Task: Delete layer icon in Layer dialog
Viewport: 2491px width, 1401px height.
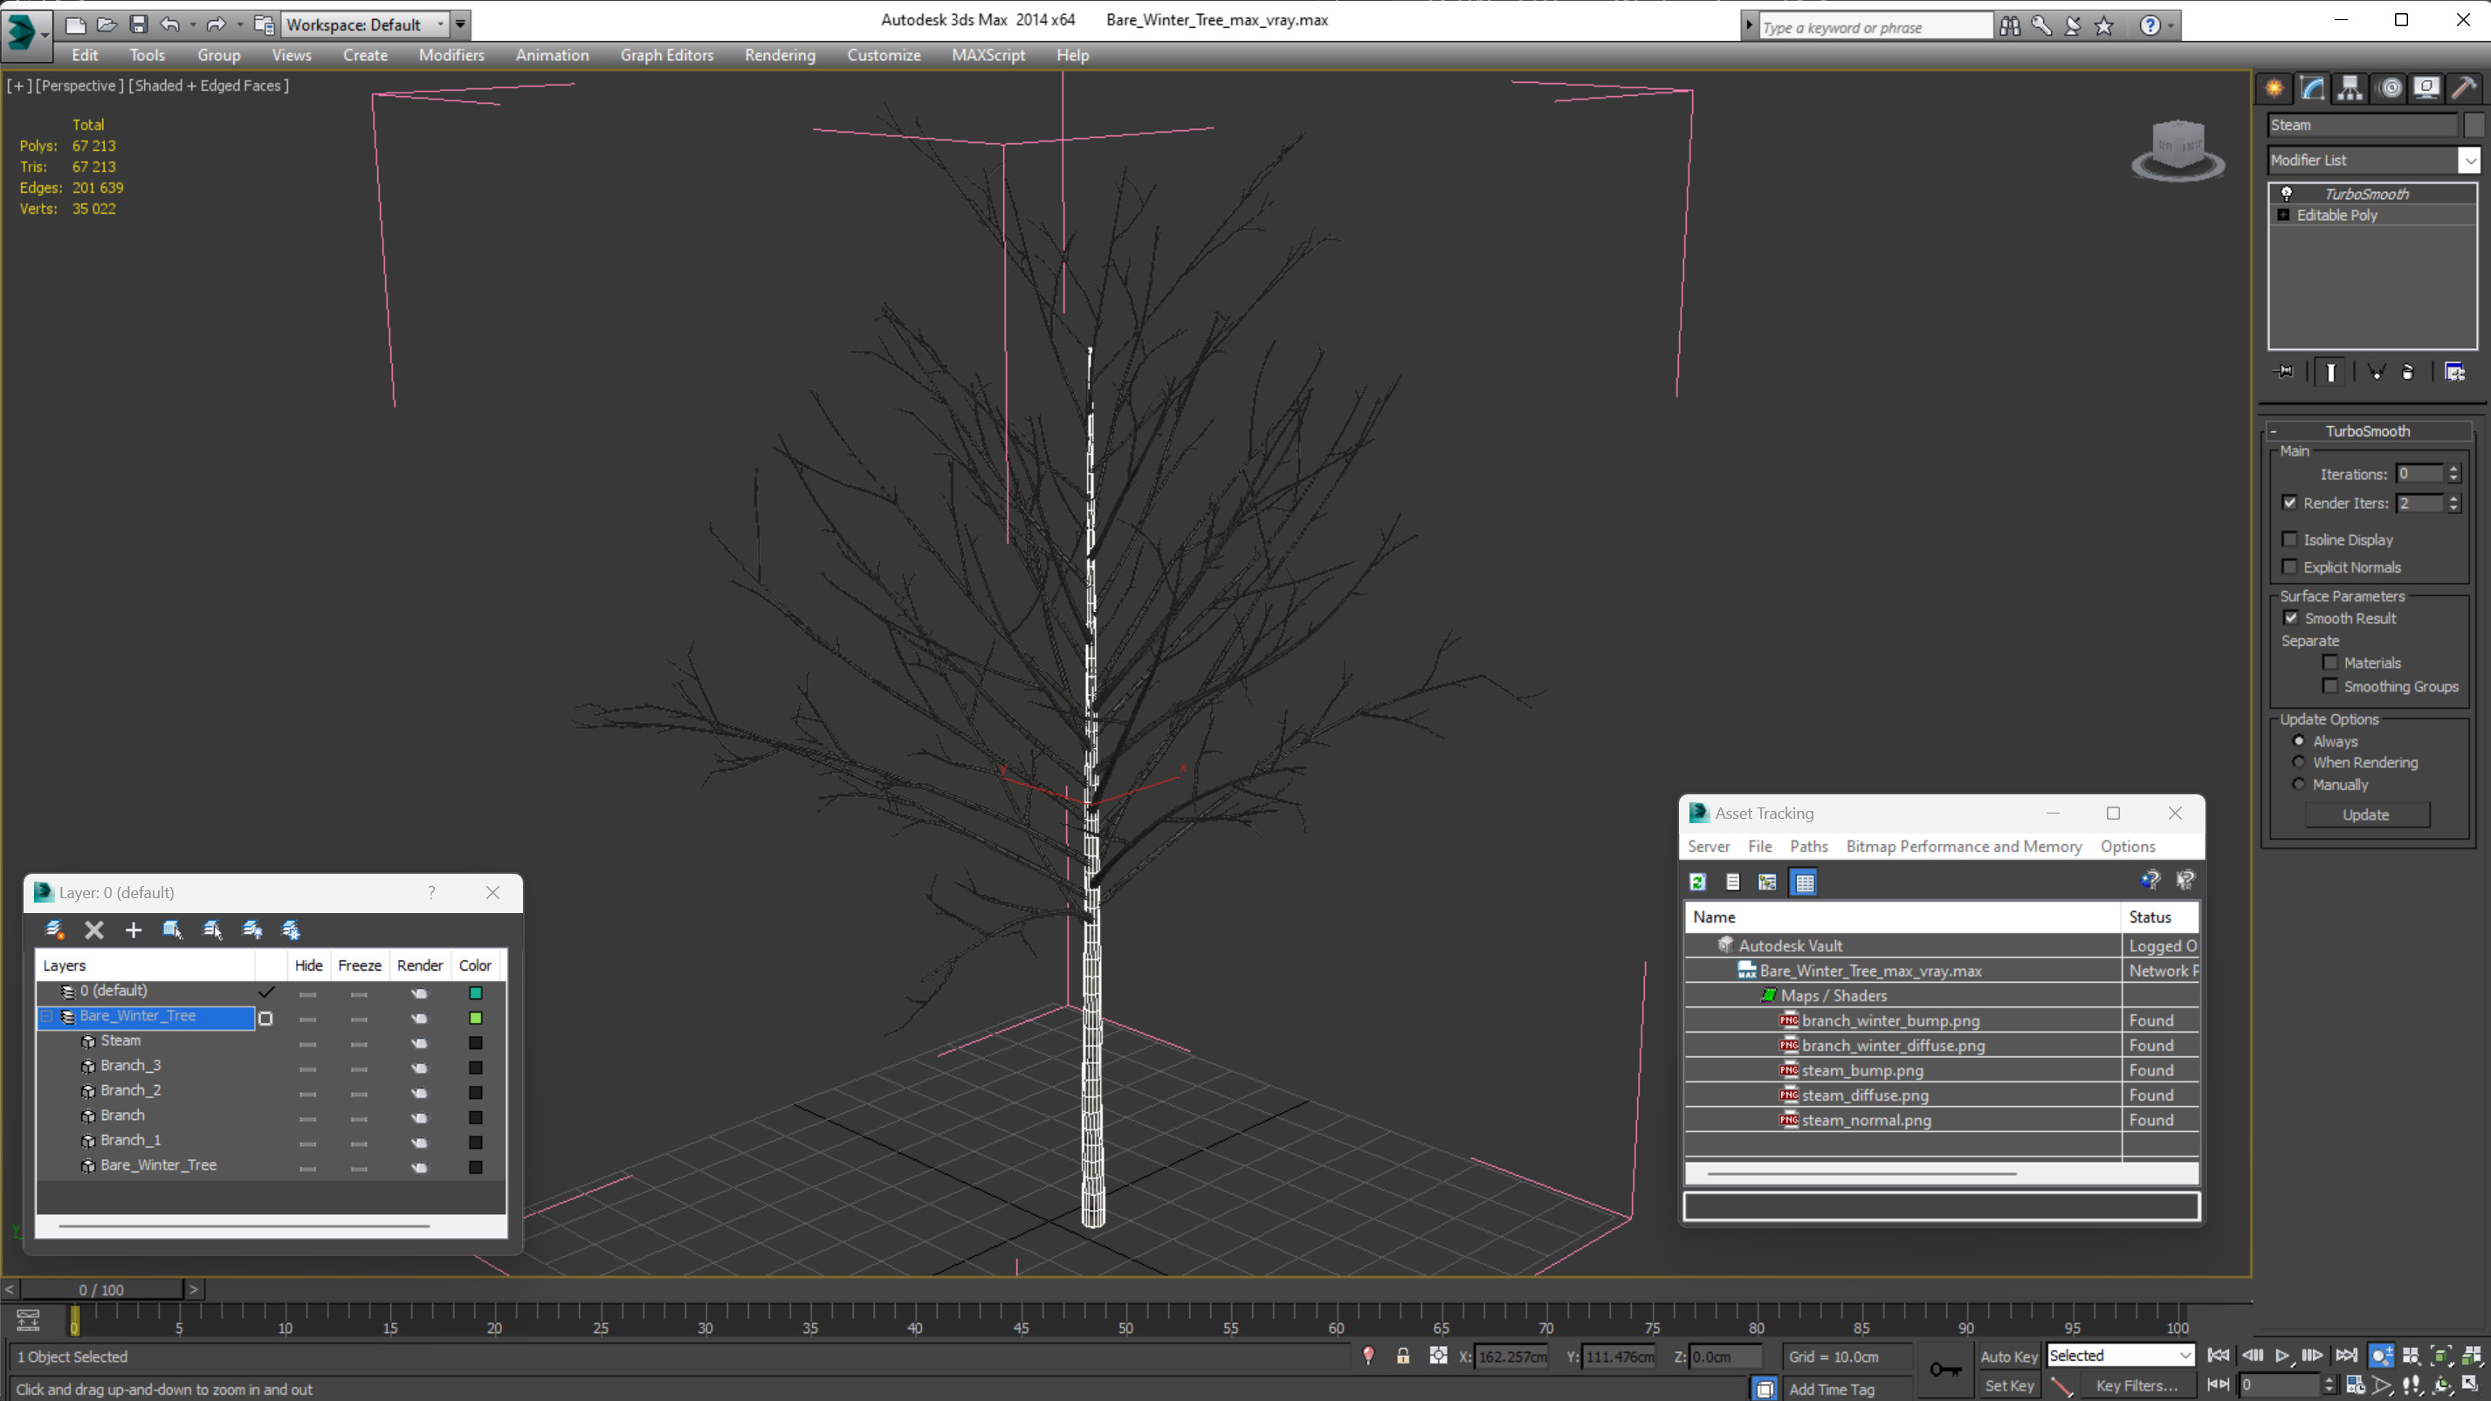Action: tap(93, 931)
